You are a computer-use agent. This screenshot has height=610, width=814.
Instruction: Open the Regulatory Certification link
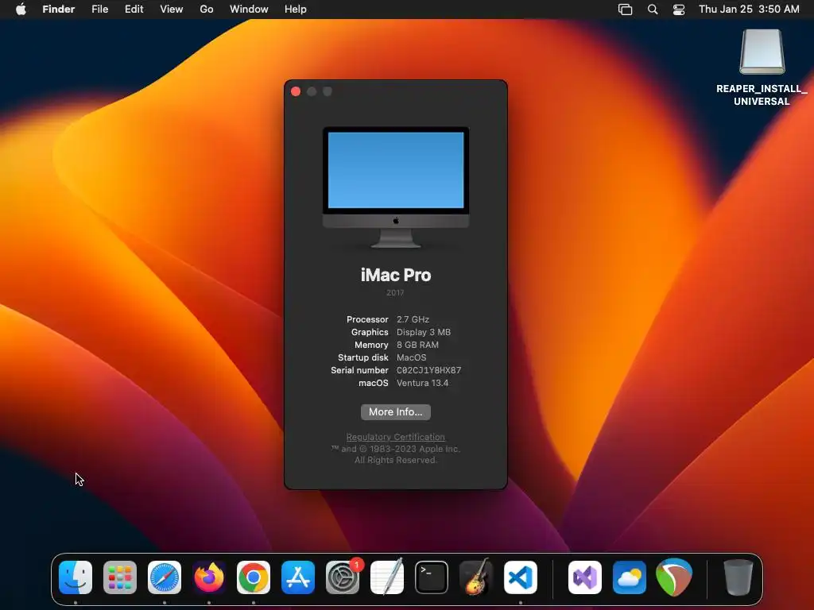point(396,437)
